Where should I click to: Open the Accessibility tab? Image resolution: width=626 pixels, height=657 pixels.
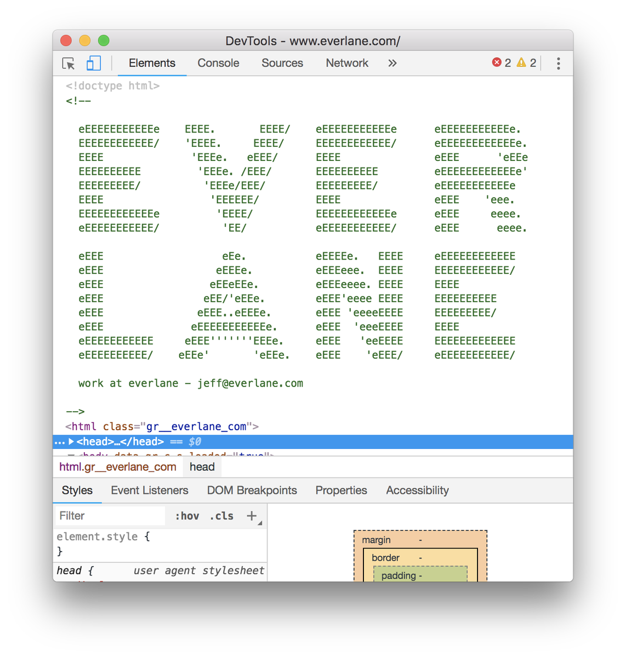point(418,491)
